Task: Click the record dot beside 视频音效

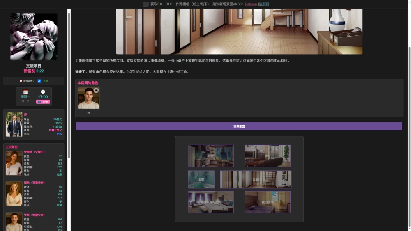Action: tap(21, 81)
